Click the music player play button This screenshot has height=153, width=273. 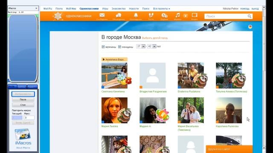(186, 16)
